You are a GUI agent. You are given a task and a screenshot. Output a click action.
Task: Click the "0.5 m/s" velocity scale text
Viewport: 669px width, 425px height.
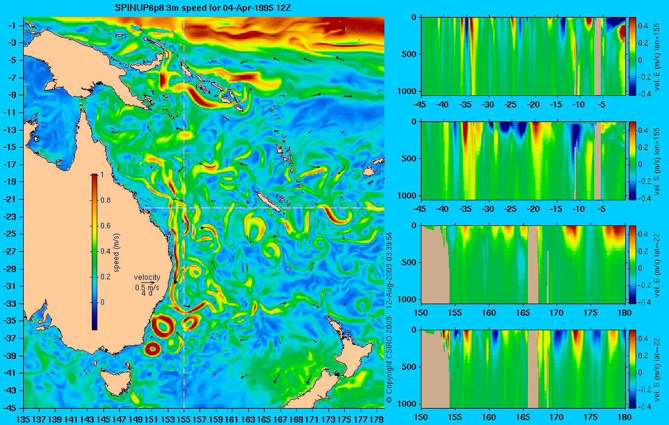[147, 288]
